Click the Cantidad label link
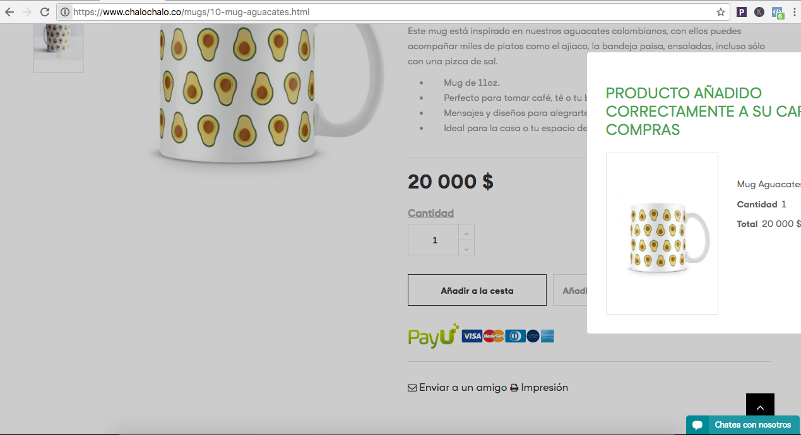 click(430, 213)
